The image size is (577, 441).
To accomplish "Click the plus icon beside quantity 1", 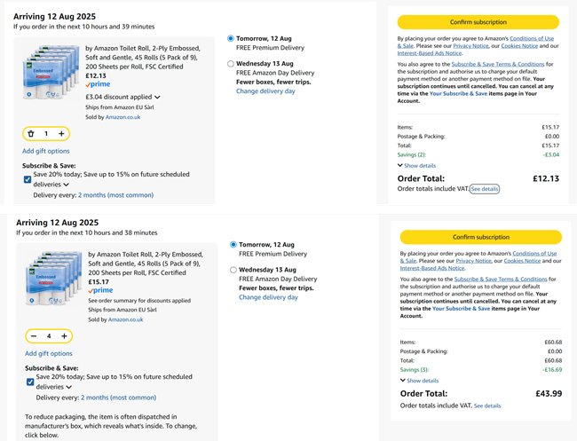I will tap(61, 134).
